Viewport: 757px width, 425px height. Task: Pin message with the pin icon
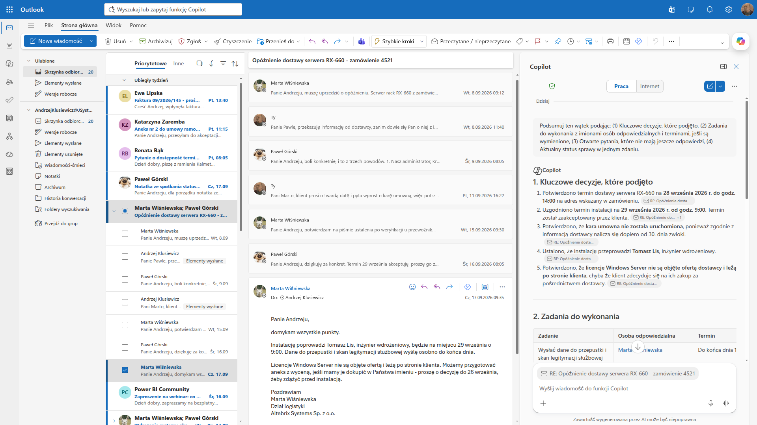pyautogui.click(x=558, y=41)
